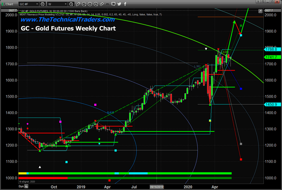
Task: Open symbol settings gear button
Action: pyautogui.click(x=42, y=4)
